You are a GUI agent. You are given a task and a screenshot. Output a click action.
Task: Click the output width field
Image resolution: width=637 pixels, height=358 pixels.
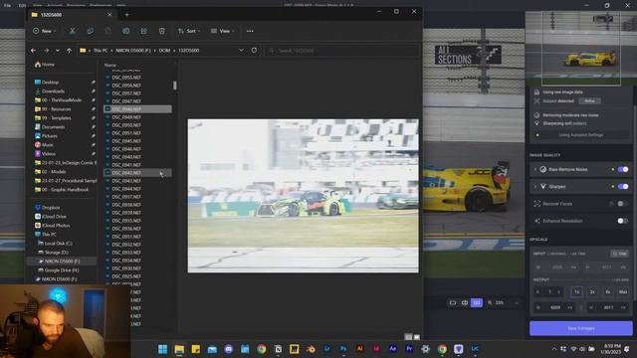[x=555, y=307]
